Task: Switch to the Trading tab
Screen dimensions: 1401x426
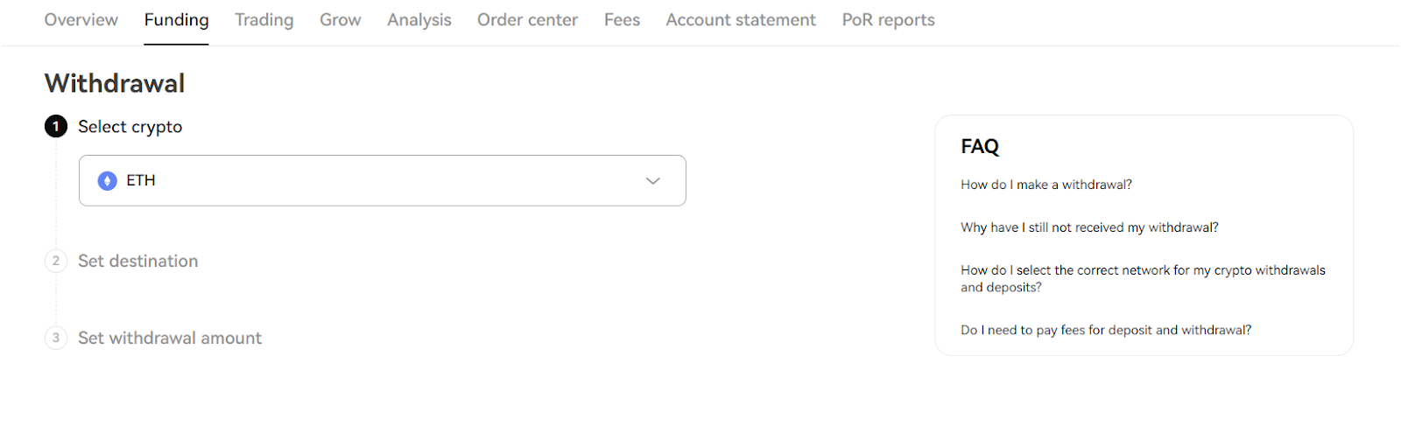Action: point(264,20)
